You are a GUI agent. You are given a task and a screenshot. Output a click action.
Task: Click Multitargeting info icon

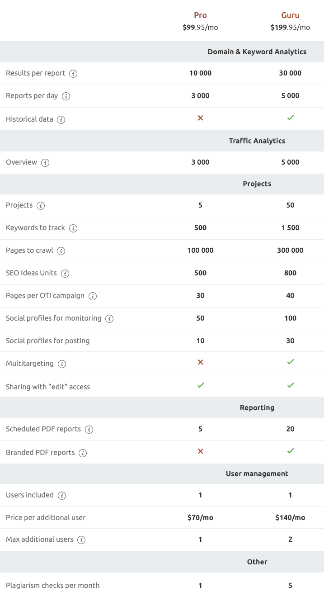click(62, 364)
